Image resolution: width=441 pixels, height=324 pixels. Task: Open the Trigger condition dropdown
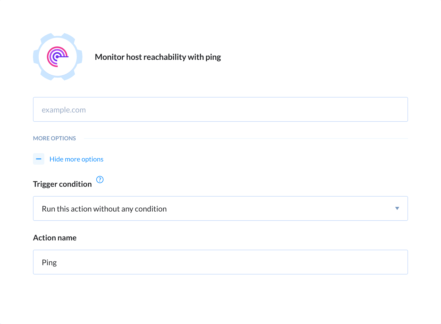click(220, 208)
